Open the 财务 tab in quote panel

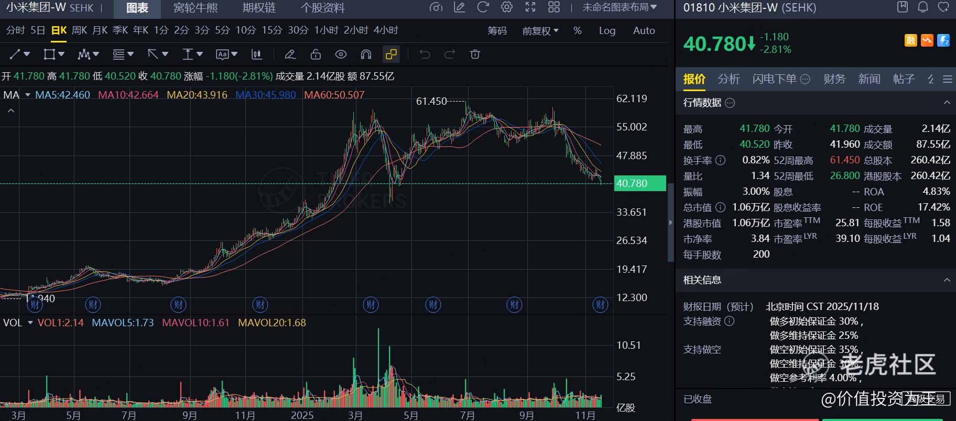click(834, 79)
